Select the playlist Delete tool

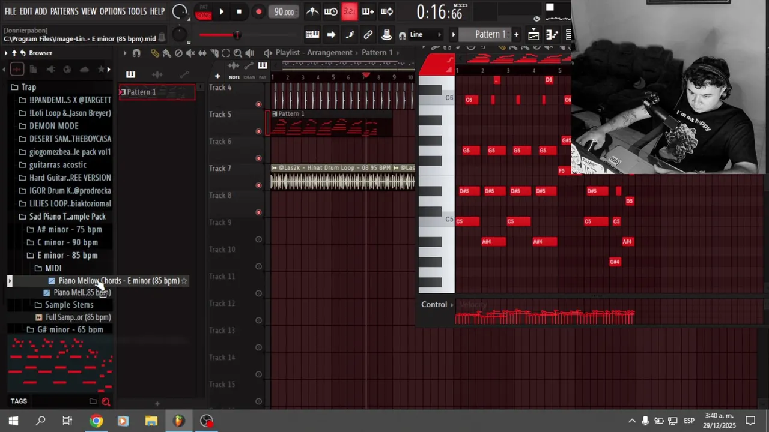click(x=178, y=53)
